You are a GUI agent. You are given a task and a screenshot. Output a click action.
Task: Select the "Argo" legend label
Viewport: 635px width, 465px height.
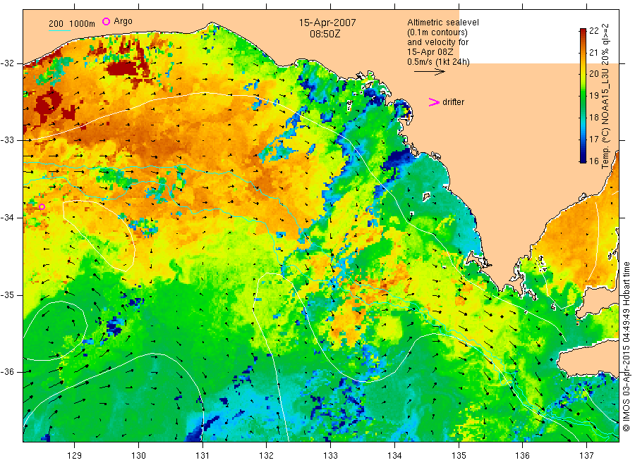(x=123, y=21)
